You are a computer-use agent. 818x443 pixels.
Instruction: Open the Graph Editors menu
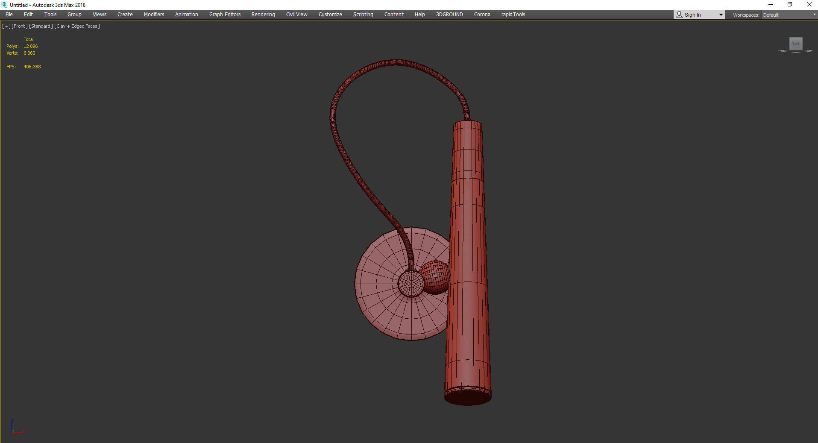[x=225, y=15]
